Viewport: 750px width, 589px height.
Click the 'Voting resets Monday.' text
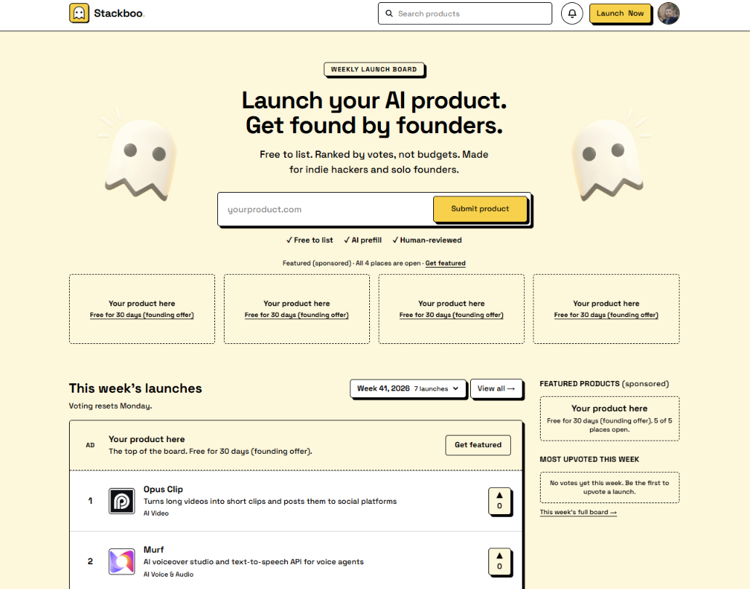pyautogui.click(x=110, y=406)
